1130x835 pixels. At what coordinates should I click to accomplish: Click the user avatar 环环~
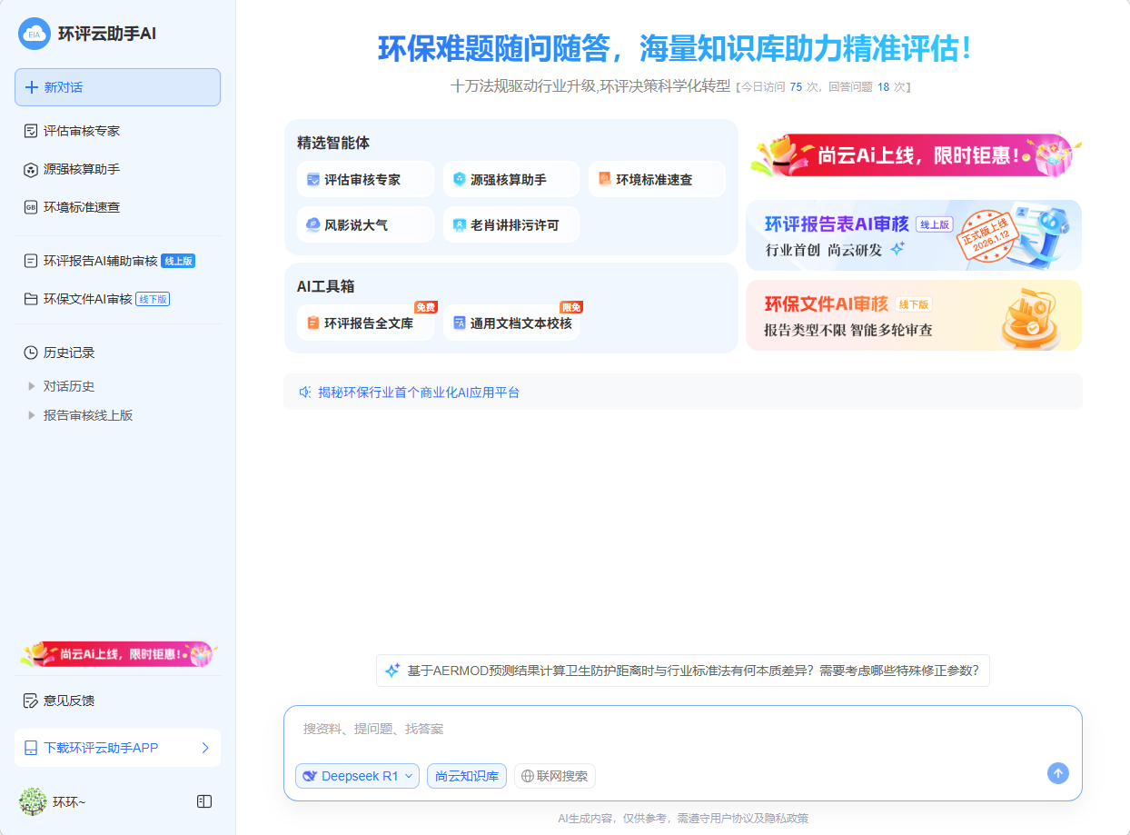pos(33,801)
